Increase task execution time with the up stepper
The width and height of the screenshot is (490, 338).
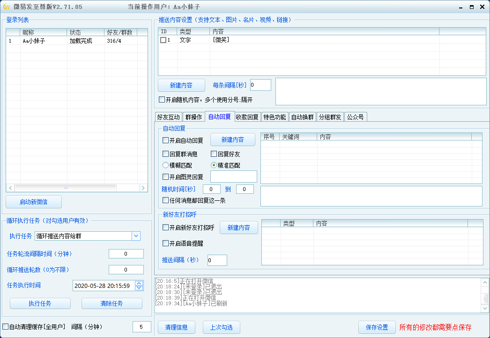(x=139, y=283)
